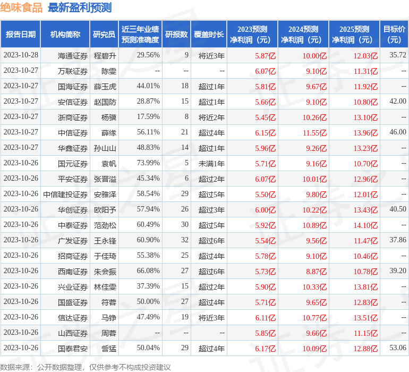Click the 目标价 column header
The image size is (409, 372).
394,34
